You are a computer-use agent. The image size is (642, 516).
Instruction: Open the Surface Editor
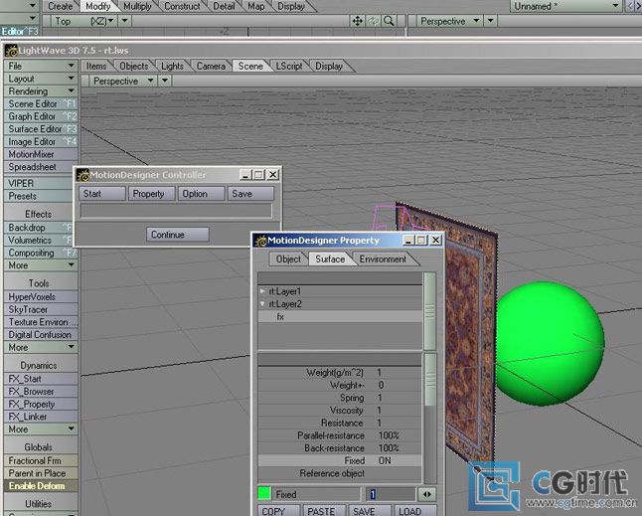click(x=40, y=129)
